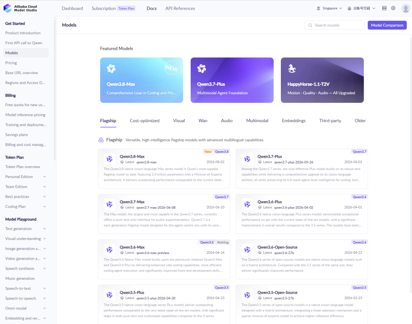
Task: Open Model inference pricing in sidebar
Action: [x=25, y=115]
